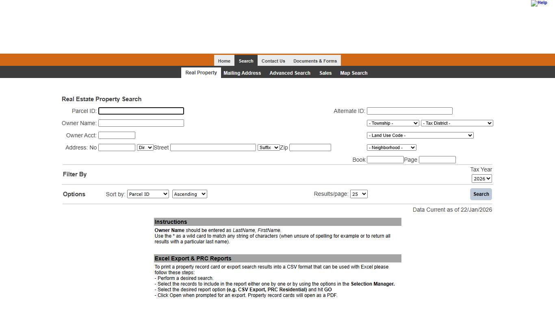Go to the Map Search tab

click(353, 73)
